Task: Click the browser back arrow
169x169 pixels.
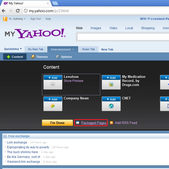Action: [4, 11]
